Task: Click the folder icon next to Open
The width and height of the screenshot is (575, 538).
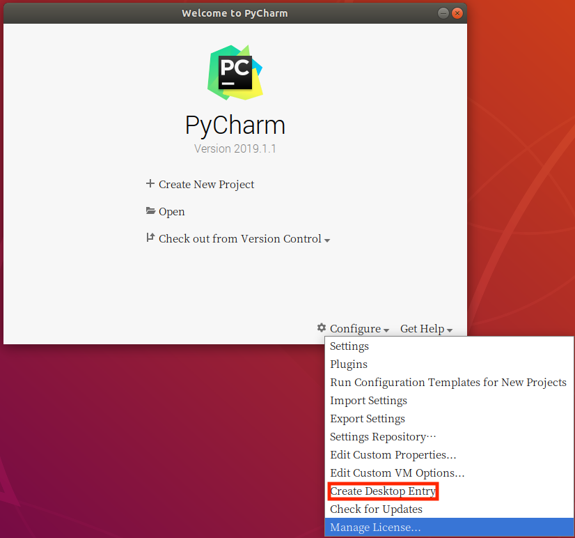Action: (150, 210)
